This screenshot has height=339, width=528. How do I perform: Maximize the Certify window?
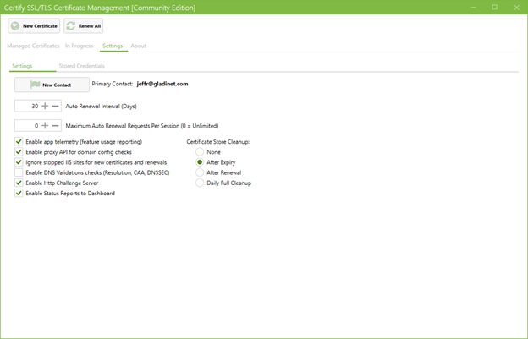click(495, 7)
